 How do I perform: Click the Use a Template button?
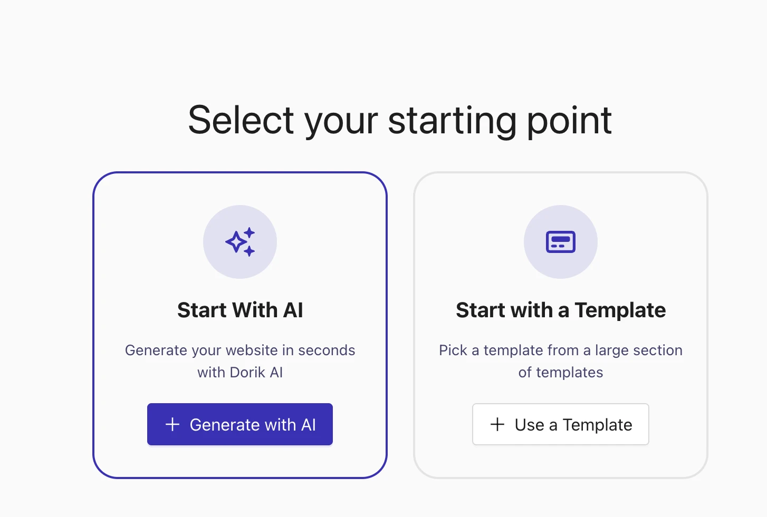[x=560, y=424]
